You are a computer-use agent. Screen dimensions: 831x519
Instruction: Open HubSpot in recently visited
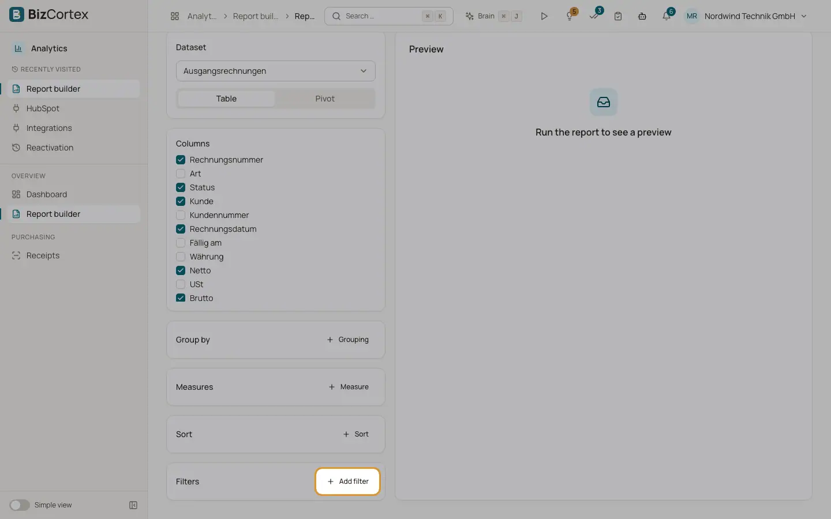click(x=74, y=108)
